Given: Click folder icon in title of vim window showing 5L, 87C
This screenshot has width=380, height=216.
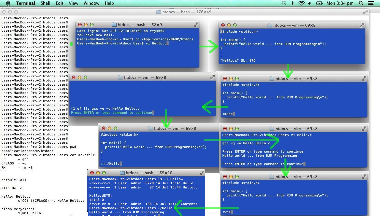Looking at the screenshot, I should coord(270,25).
